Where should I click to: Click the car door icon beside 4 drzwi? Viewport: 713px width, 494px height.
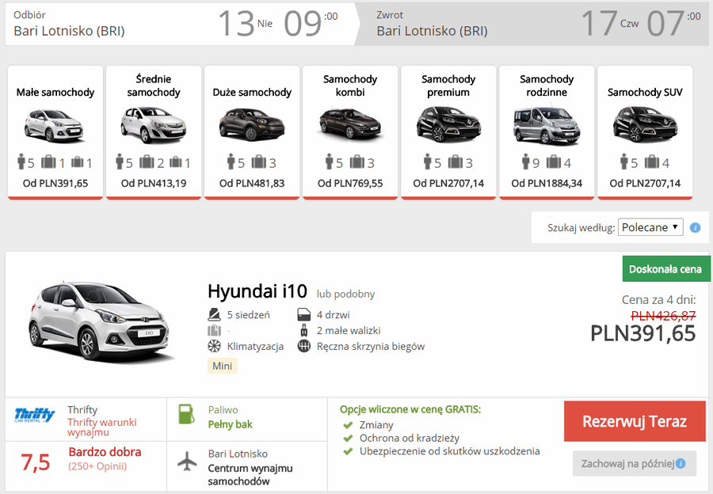click(303, 314)
